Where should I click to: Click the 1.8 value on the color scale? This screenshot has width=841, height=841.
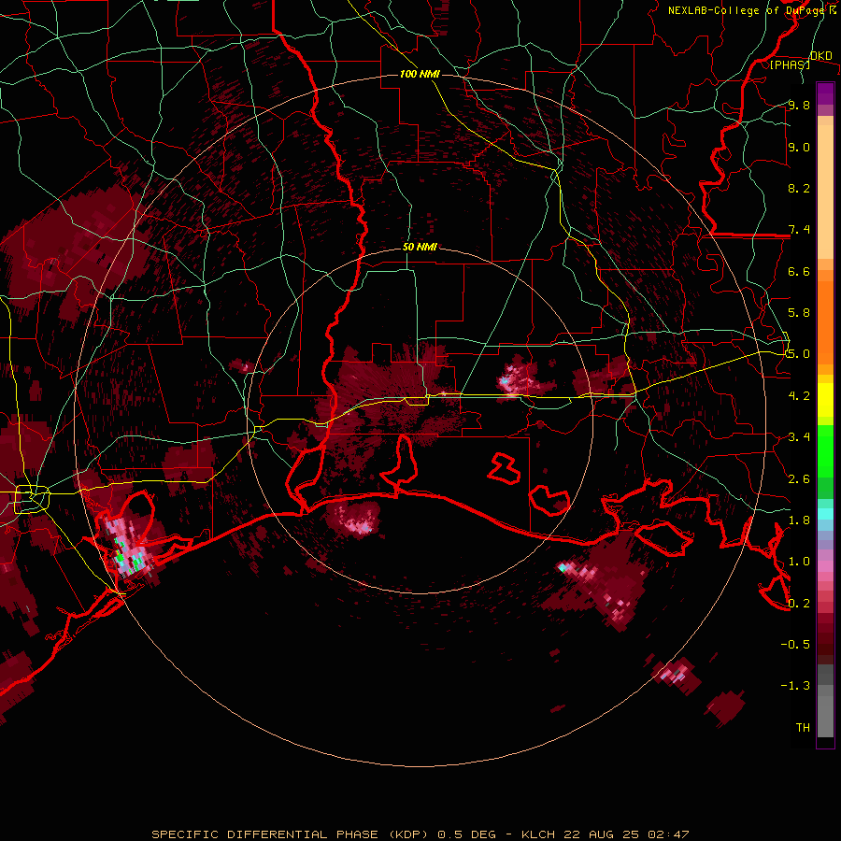[x=799, y=520]
